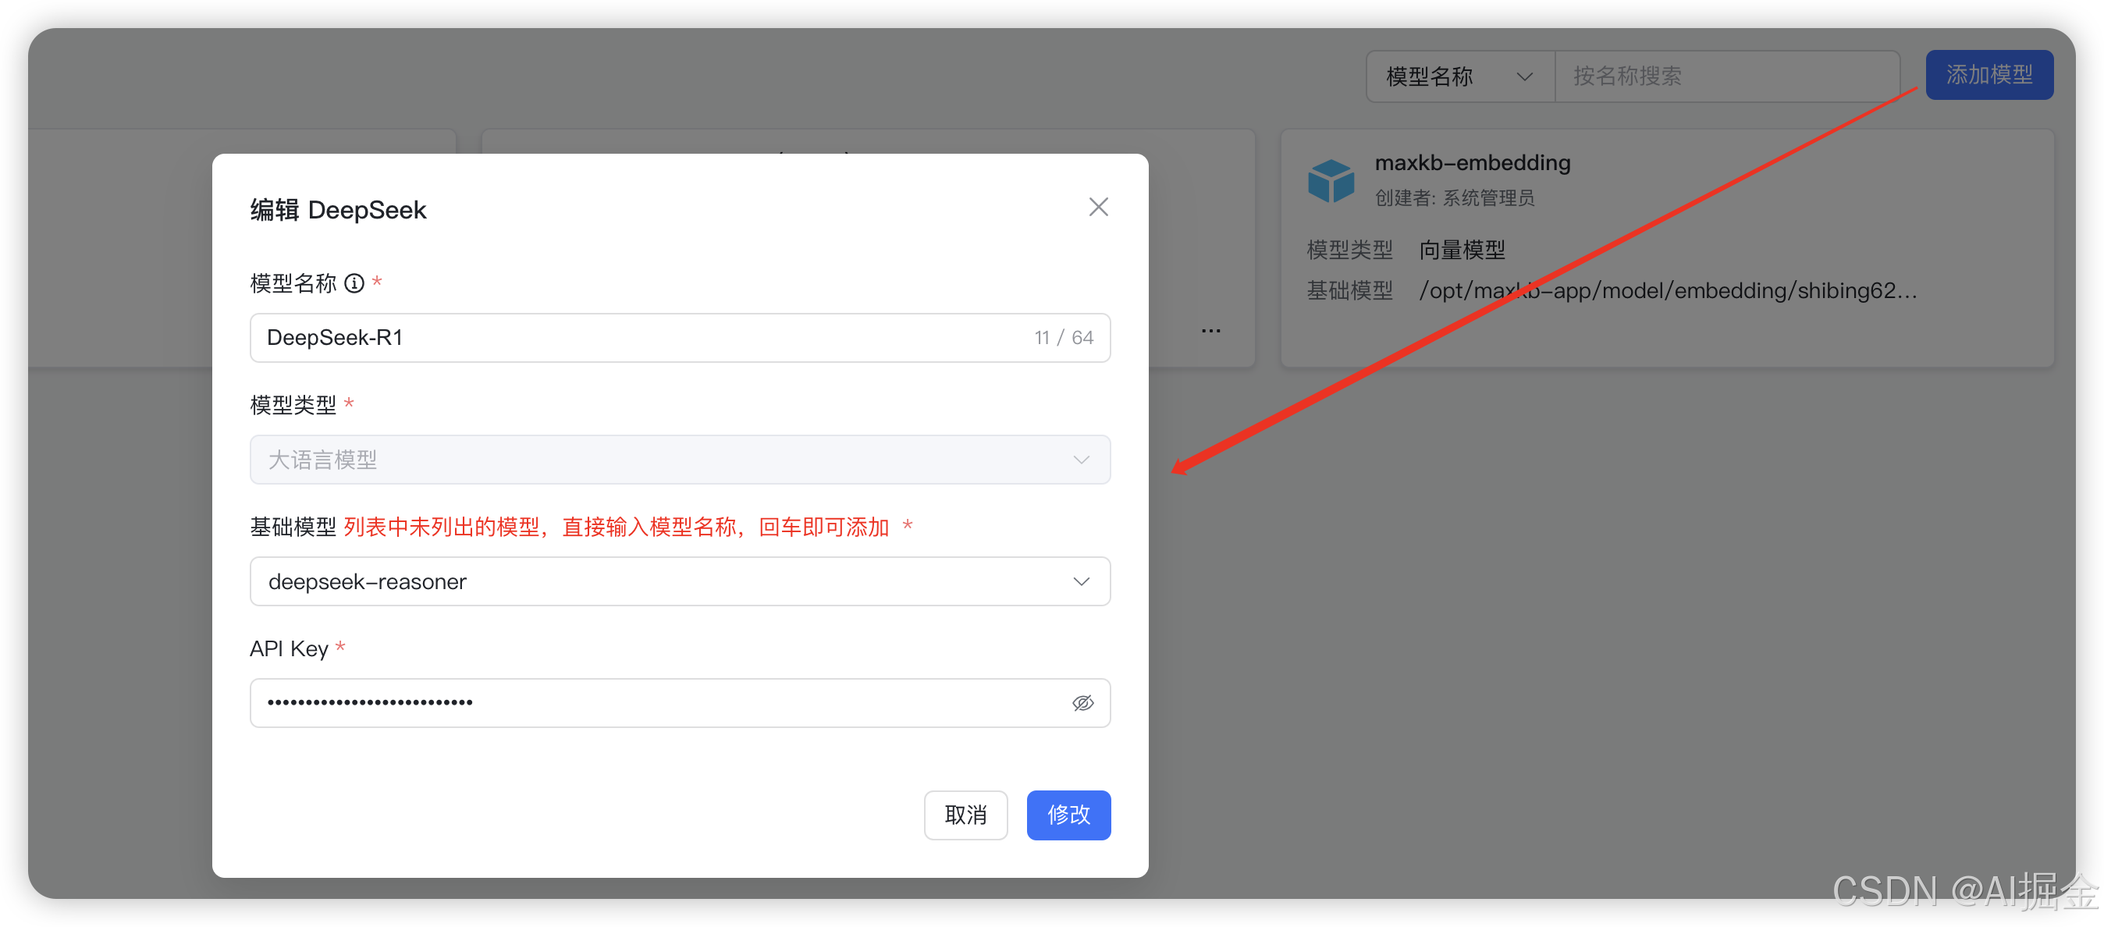Image resolution: width=2104 pixels, height=927 pixels.
Task: Expand the chevron on the 基础模型 selector
Action: click(x=1082, y=581)
